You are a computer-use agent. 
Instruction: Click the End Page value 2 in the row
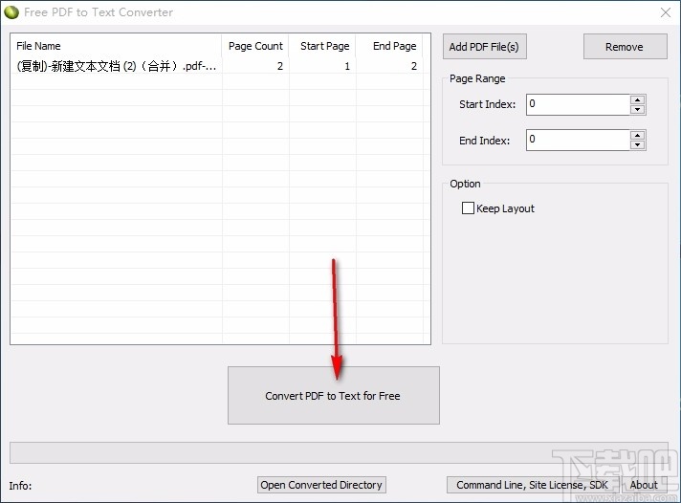(414, 66)
